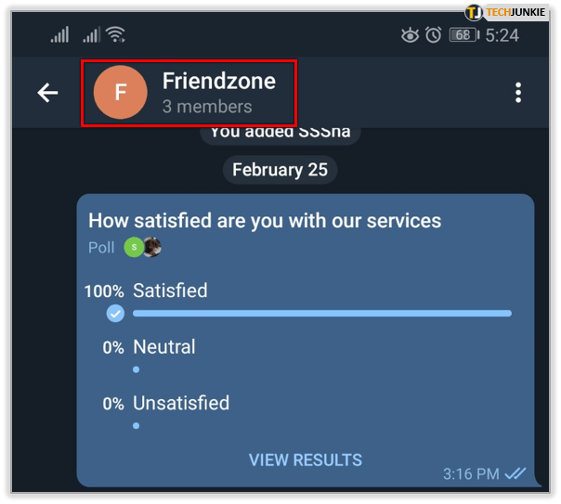561x504 pixels.
Task: Tap the Wi-Fi status icon
Action: click(x=116, y=34)
